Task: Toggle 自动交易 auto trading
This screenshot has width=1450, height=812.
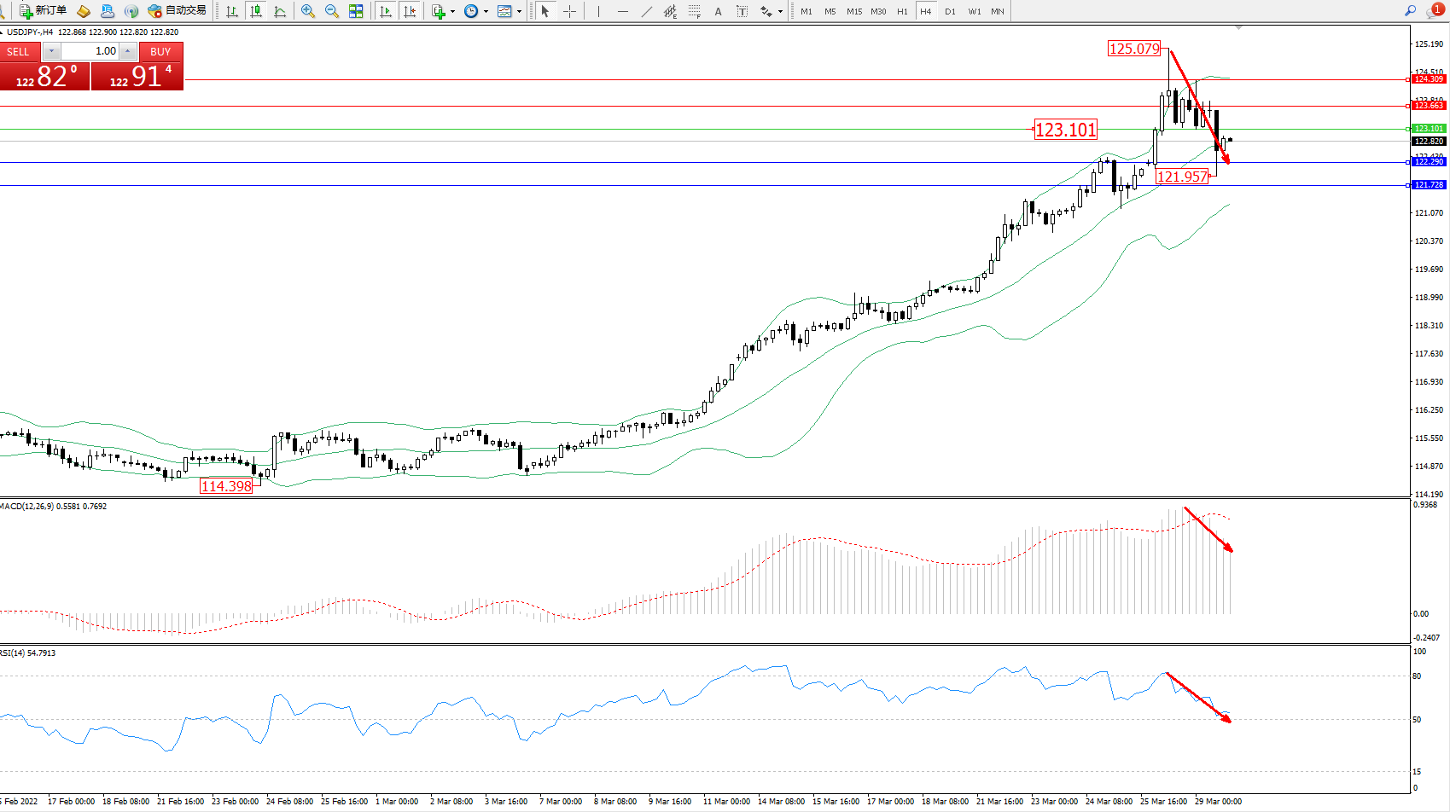Action: click(x=178, y=11)
